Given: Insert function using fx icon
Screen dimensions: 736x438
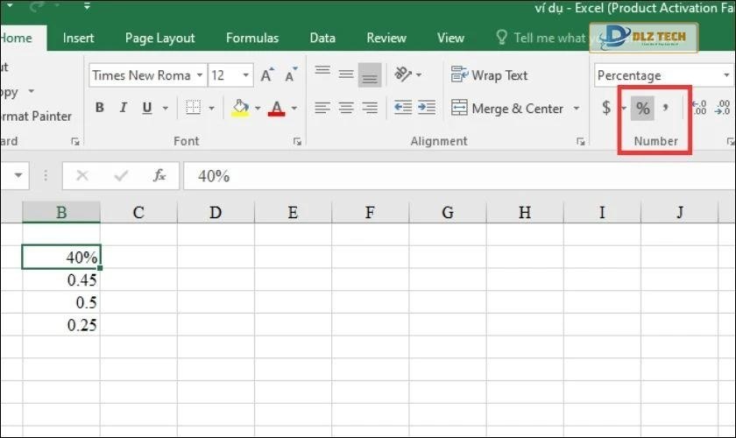Looking at the screenshot, I should (x=159, y=176).
